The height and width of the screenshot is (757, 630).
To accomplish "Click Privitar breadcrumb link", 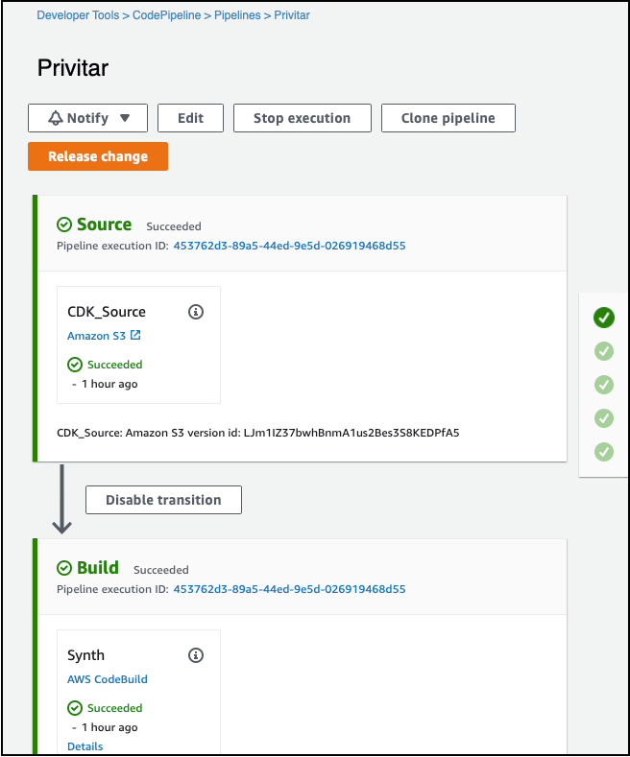I will 292,15.
